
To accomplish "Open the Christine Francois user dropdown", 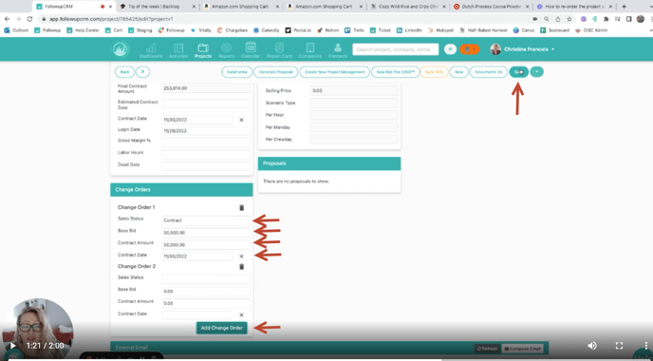I will pos(522,49).
